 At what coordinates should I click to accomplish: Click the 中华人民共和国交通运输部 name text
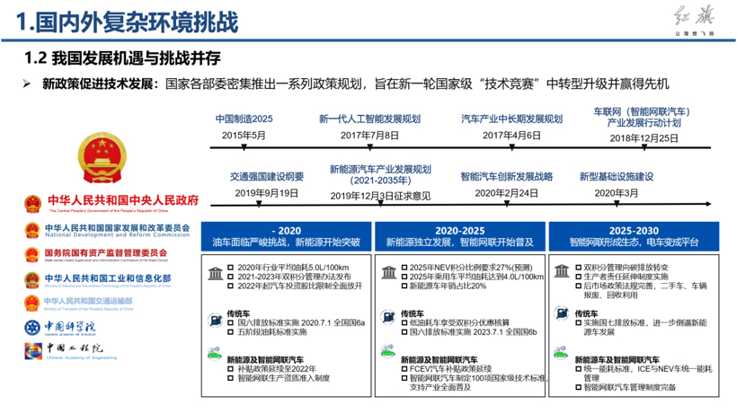point(88,301)
